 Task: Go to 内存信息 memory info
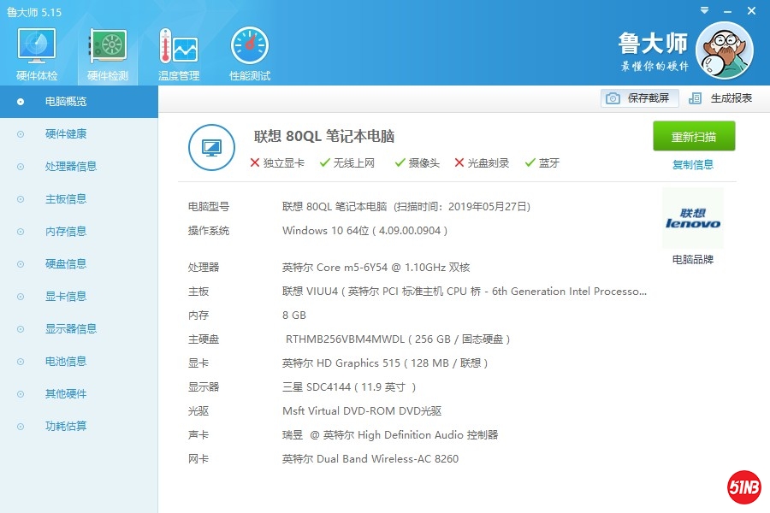click(66, 232)
